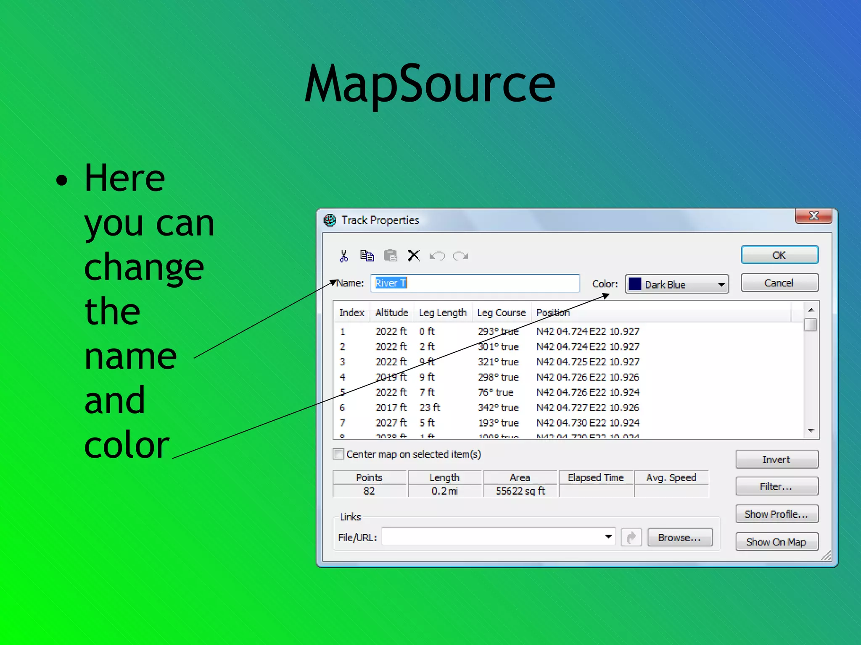The width and height of the screenshot is (861, 645).
Task: Select track point row index 2
Action: [x=568, y=346]
